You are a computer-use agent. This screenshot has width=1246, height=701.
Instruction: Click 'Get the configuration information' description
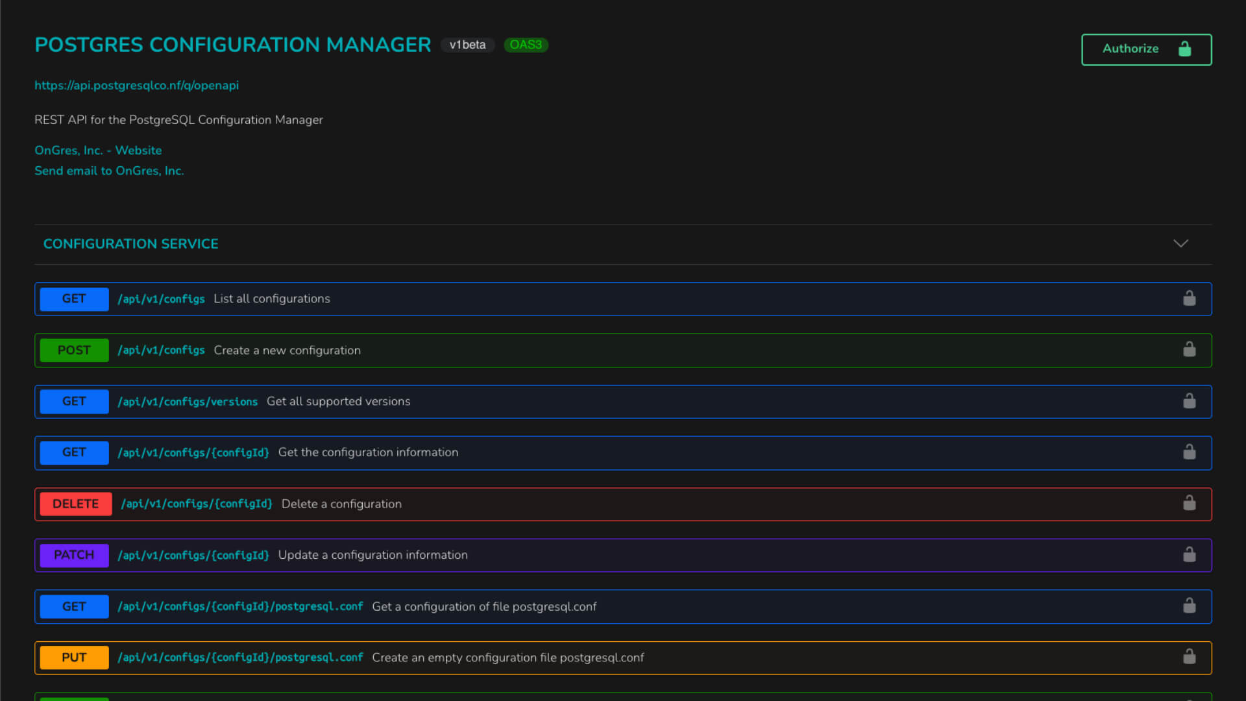pyautogui.click(x=368, y=452)
